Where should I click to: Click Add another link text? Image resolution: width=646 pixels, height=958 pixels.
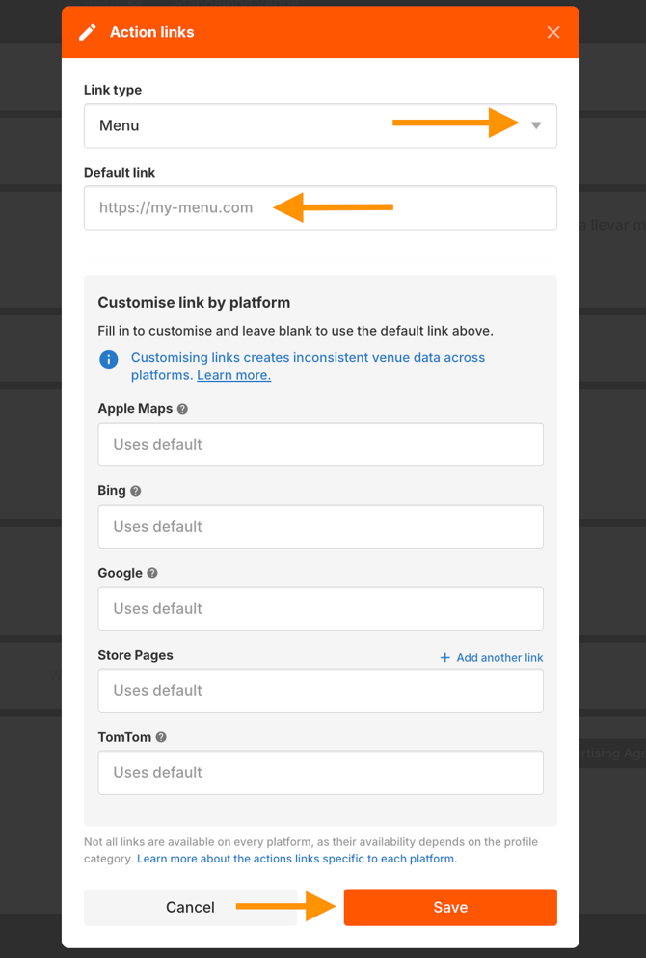499,657
